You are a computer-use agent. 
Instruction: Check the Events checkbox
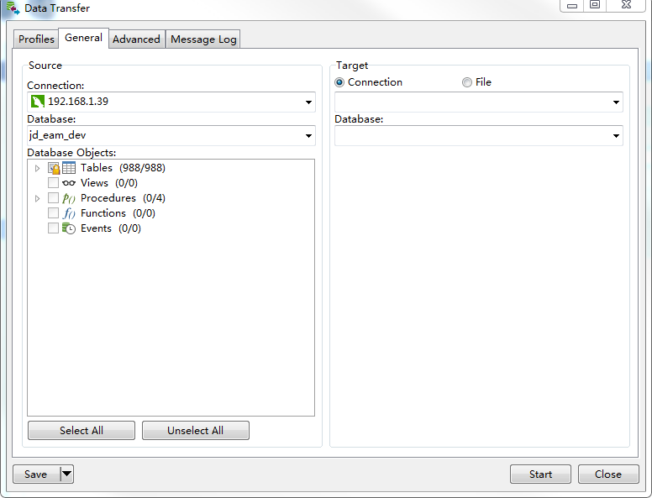(53, 228)
